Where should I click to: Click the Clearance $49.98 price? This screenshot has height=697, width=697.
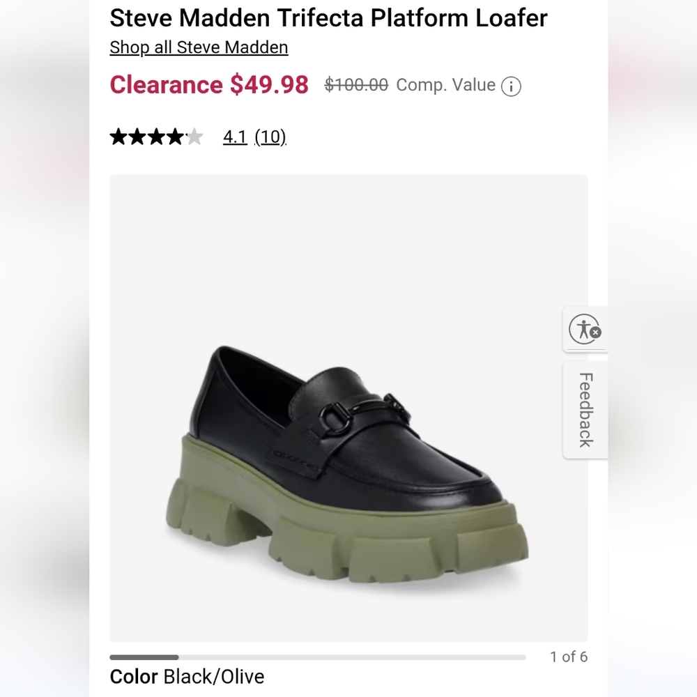(x=208, y=84)
